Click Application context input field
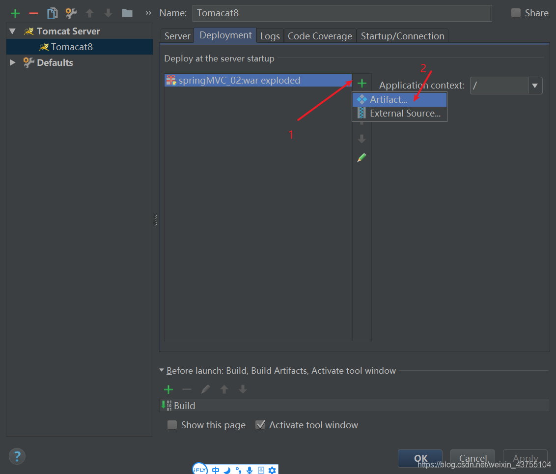This screenshot has height=474, width=556. (x=499, y=86)
